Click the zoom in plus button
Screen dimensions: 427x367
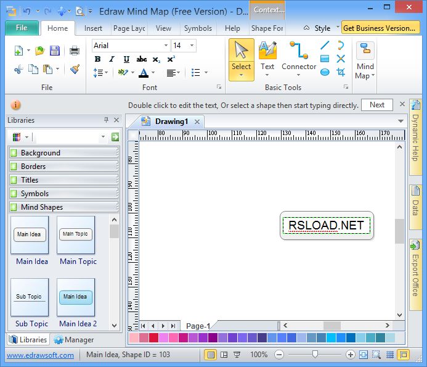coord(351,355)
